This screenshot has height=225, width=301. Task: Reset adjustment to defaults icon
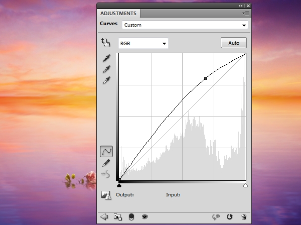230,217
